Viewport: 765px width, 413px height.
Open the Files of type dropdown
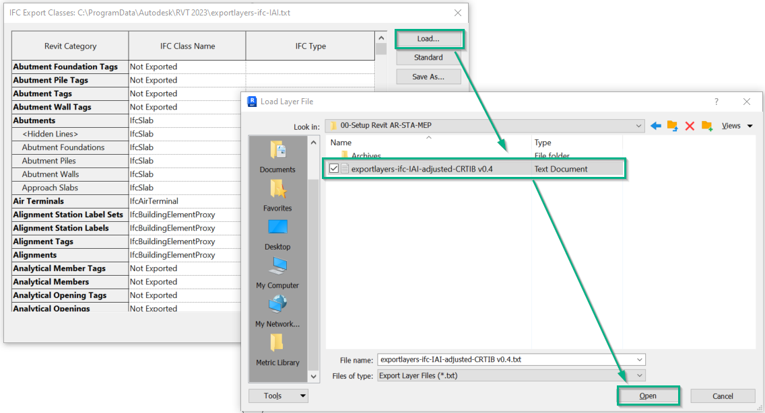point(639,375)
